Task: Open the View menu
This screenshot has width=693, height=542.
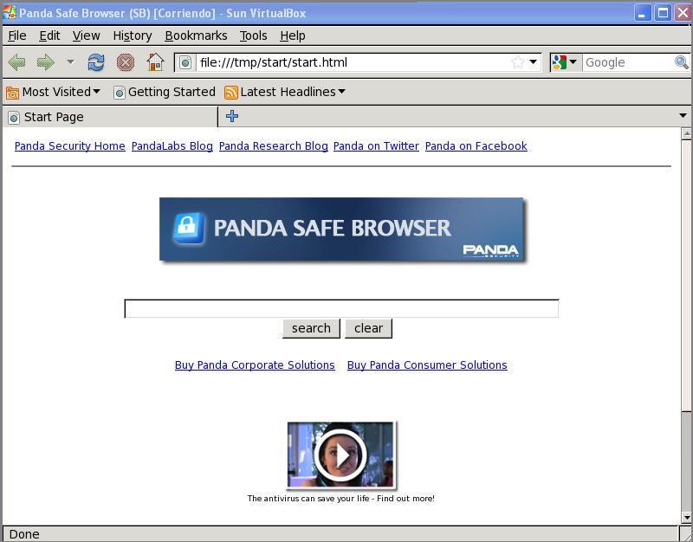Action: click(86, 35)
